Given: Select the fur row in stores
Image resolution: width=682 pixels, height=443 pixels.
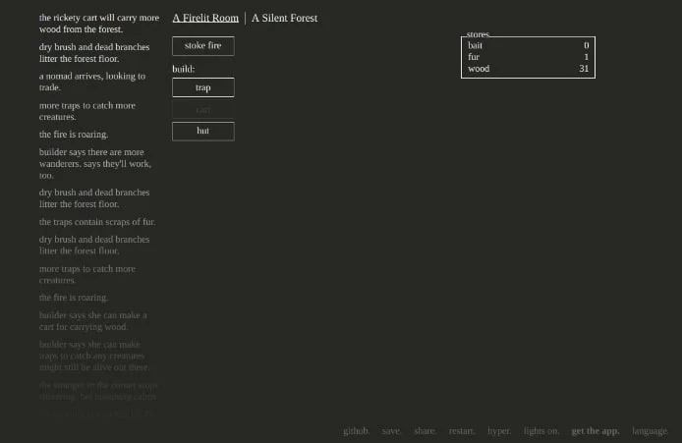Looking at the screenshot, I should 528,57.
